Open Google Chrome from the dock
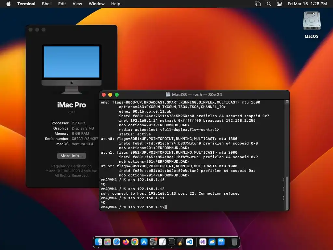Image resolution: width=333 pixels, height=250 pixels. [135, 242]
